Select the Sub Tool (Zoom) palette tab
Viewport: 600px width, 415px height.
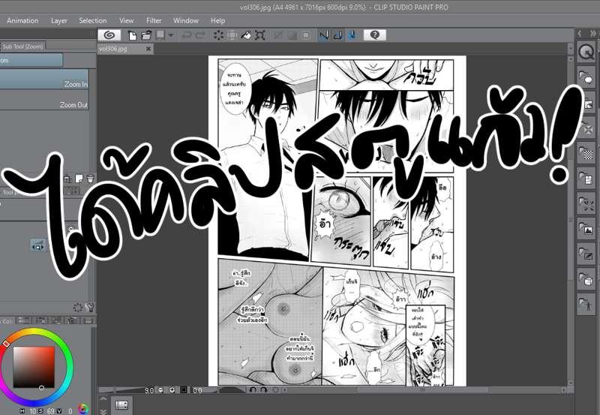[23, 47]
